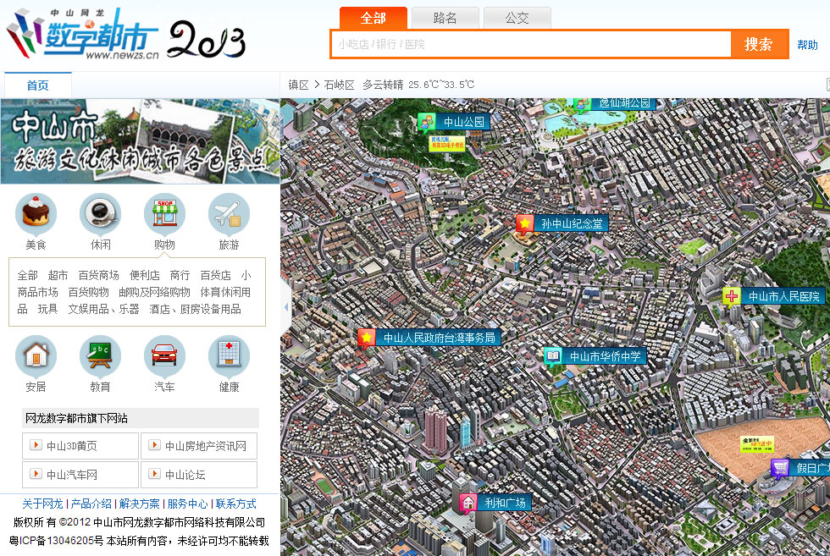Click the 中山市 tourism banner image

[140, 141]
